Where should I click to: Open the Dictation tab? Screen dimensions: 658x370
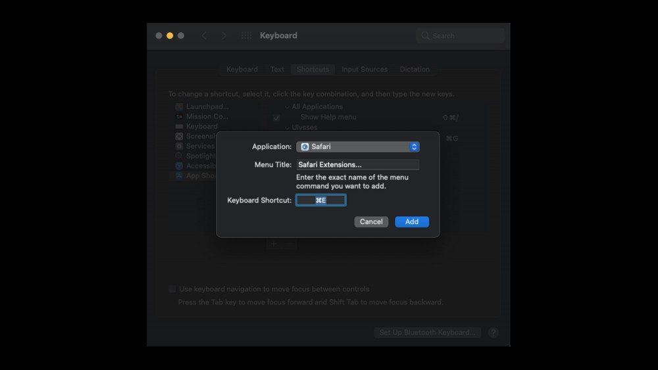[415, 69]
